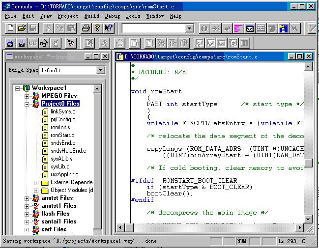Click the Context Help arrow-question icon
319x248 pixels.
pos(109,28)
